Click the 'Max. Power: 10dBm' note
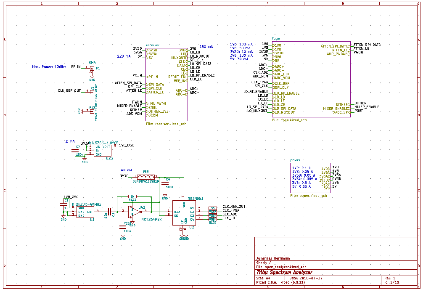Viewport: 423px width, 292px height. (49, 66)
